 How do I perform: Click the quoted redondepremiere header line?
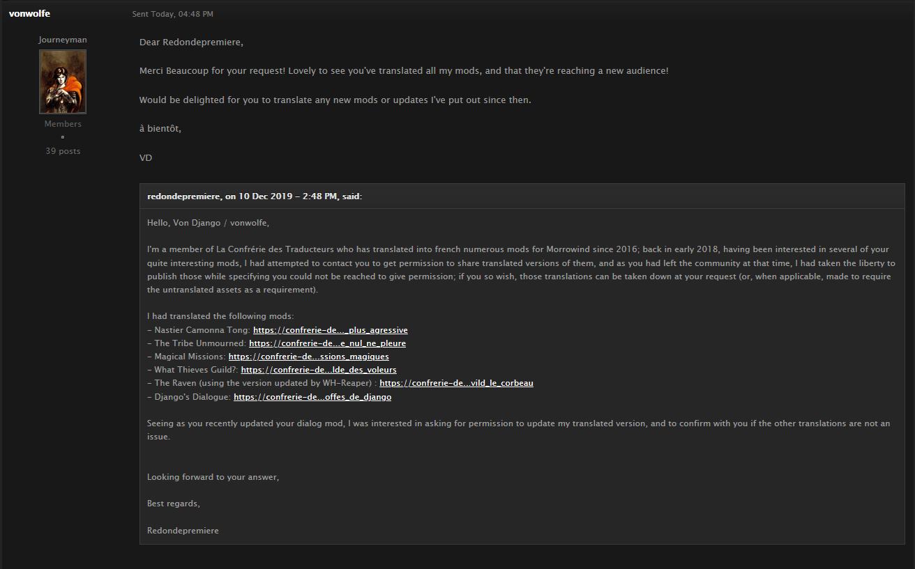coord(255,196)
